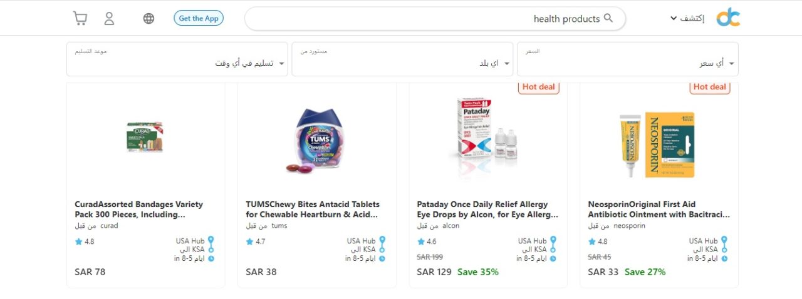This screenshot has height=299, width=802.
Task: Select the Curad bandages product image
Action: (146, 138)
